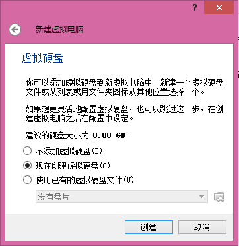
Task: Click the paragraph starting 如果想更灵活地配置
Action: (125, 114)
